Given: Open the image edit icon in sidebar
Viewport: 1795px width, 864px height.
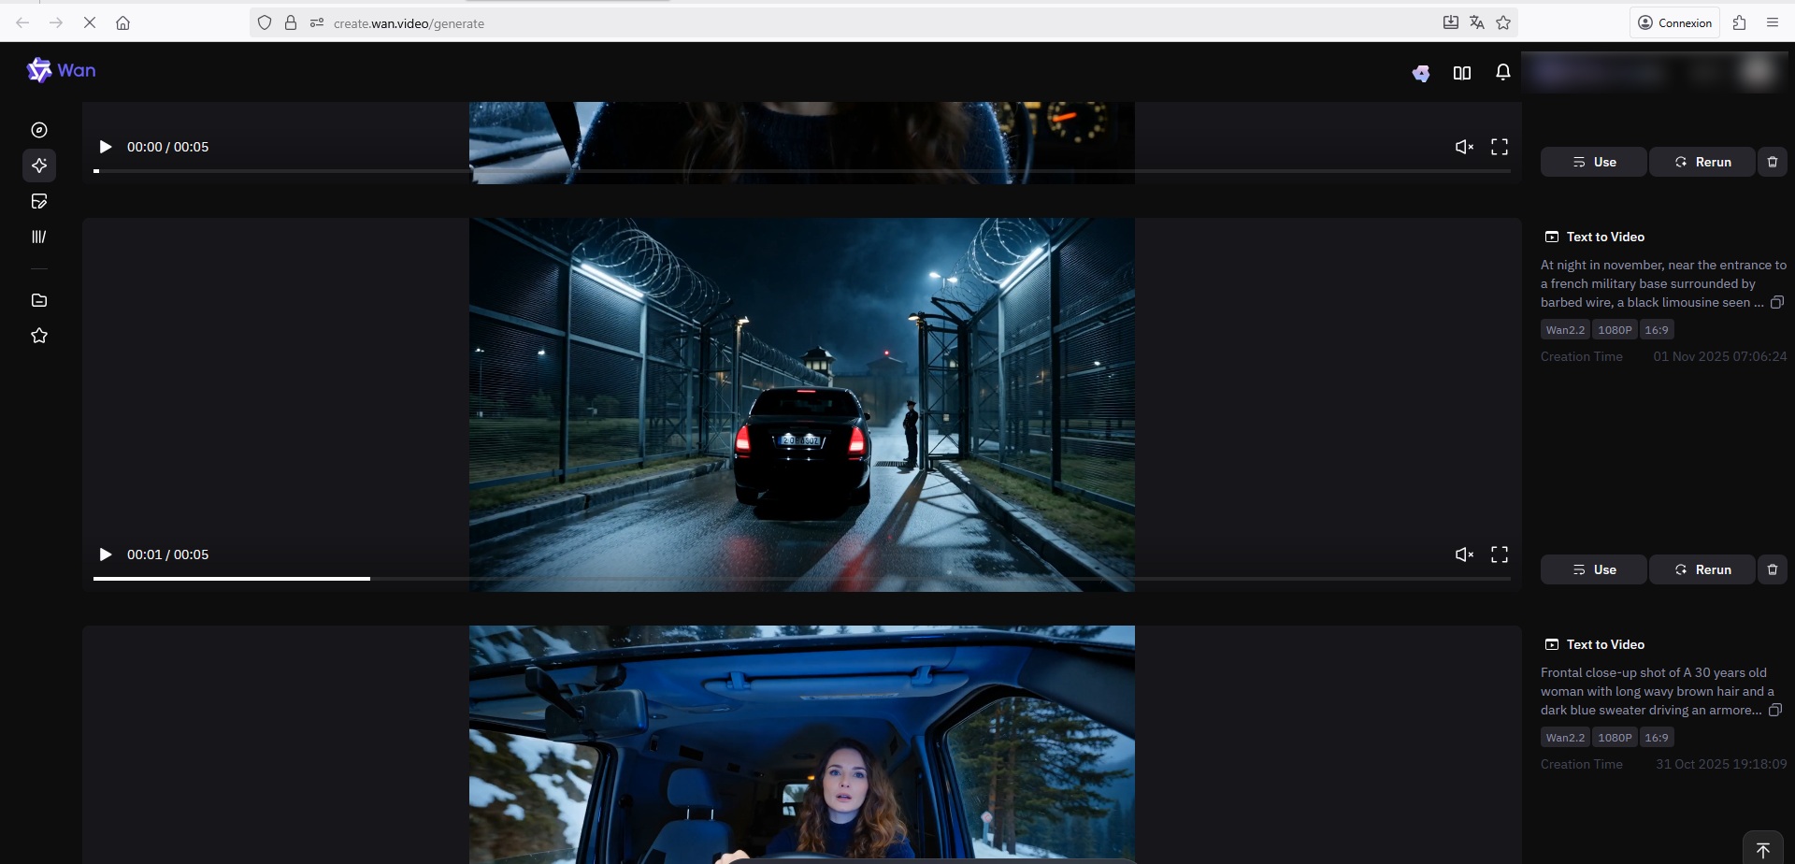Looking at the screenshot, I should (39, 201).
